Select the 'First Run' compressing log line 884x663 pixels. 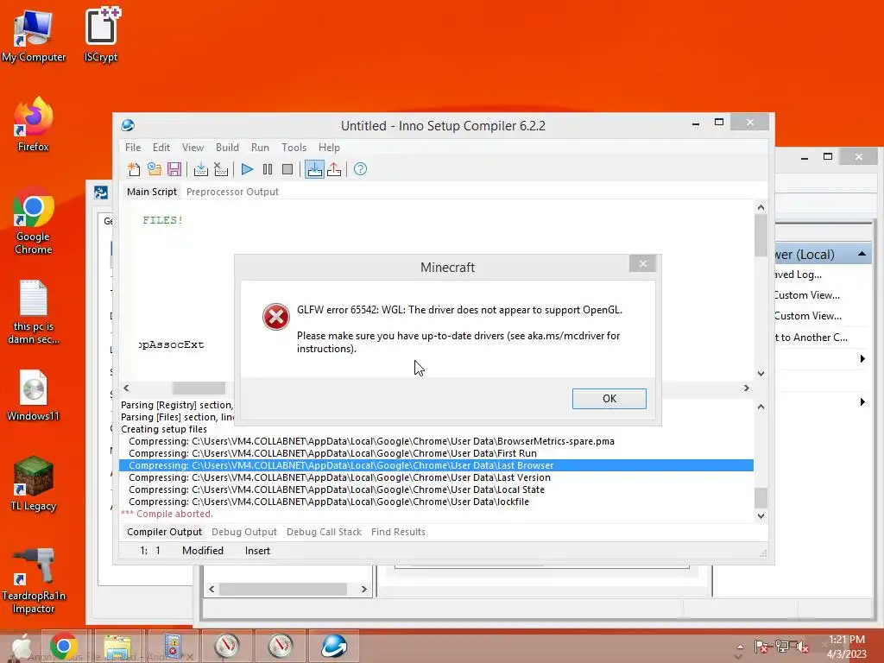(x=436, y=453)
